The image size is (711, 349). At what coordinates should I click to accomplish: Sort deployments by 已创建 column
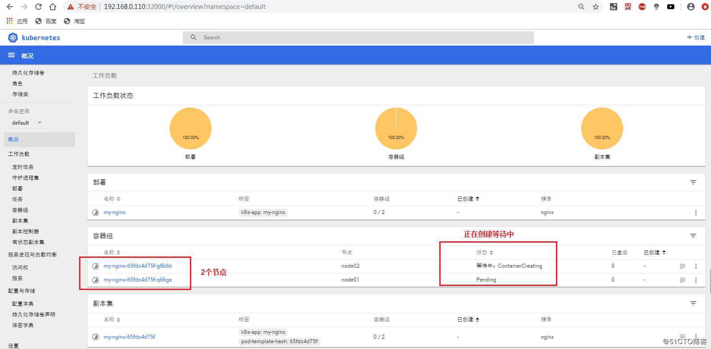pyautogui.click(x=468, y=199)
